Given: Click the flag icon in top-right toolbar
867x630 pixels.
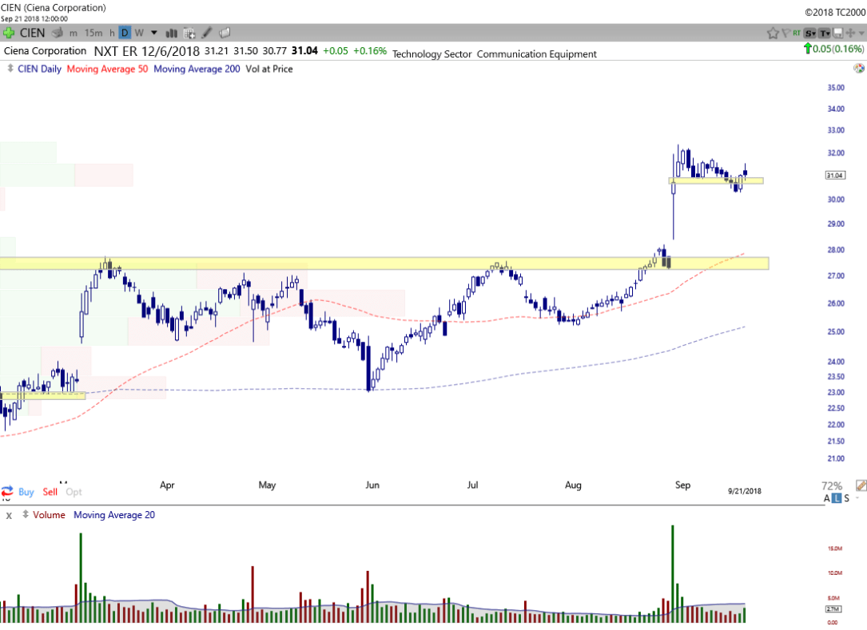Looking at the screenshot, I should 785,33.
